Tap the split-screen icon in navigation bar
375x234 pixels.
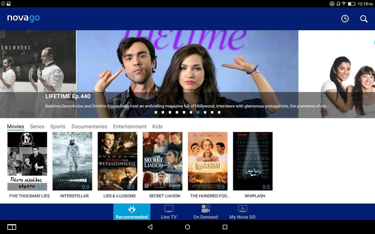click(12, 227)
